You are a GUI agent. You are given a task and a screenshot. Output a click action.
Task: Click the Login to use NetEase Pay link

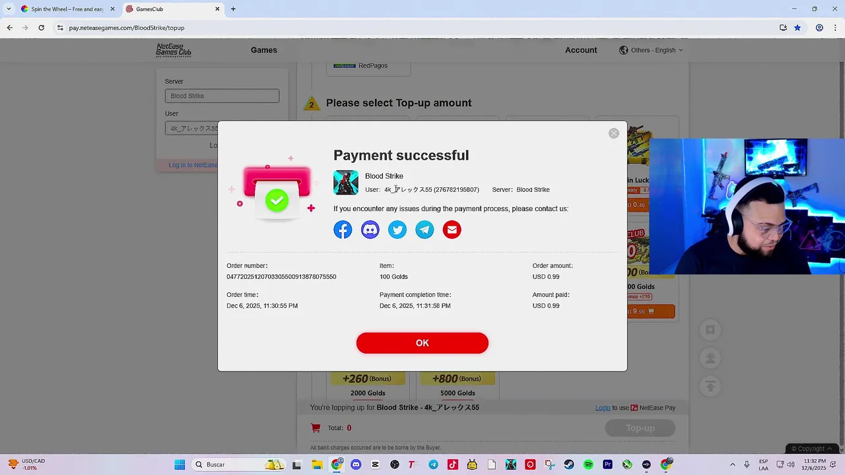[x=603, y=408]
